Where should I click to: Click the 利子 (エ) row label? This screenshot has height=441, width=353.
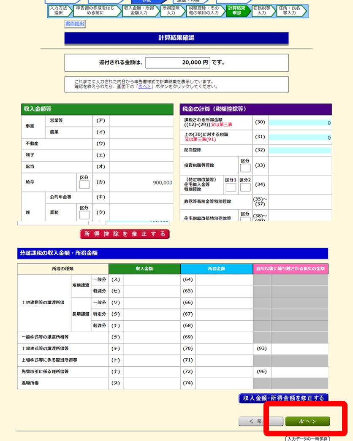pos(30,155)
